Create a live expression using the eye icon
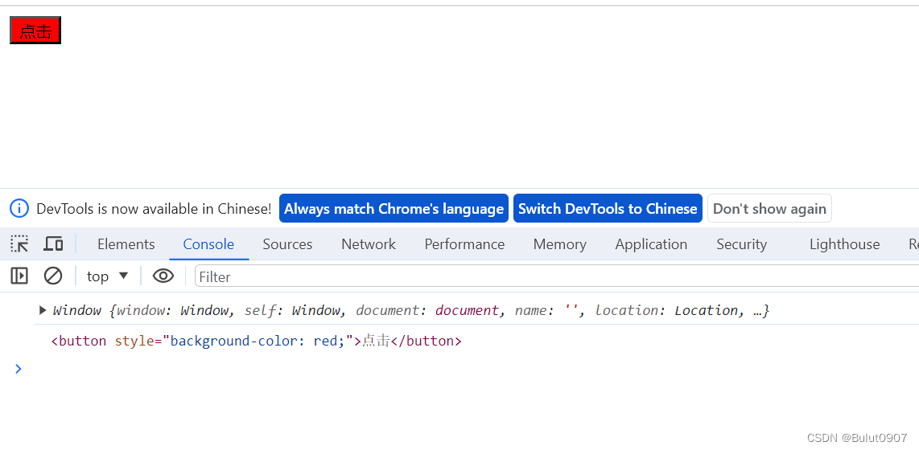 click(x=163, y=276)
